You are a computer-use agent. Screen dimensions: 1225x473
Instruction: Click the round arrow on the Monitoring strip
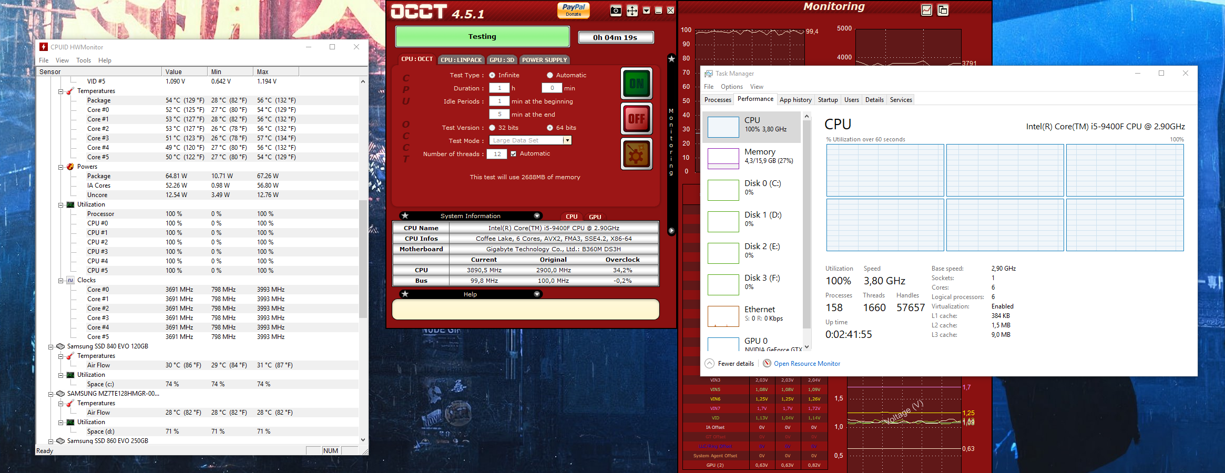(x=671, y=231)
